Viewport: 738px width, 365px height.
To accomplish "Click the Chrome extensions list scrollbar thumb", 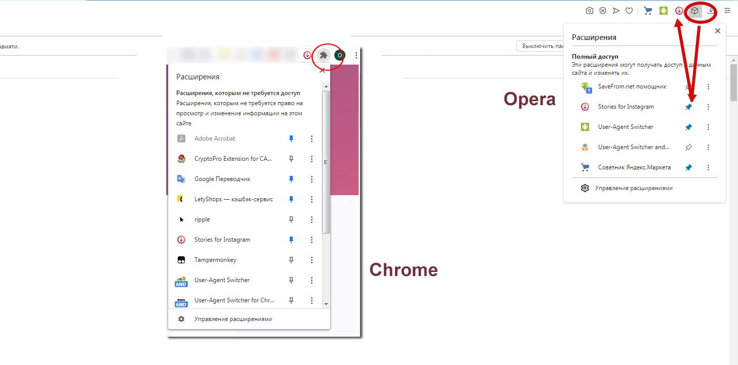I will (x=326, y=162).
